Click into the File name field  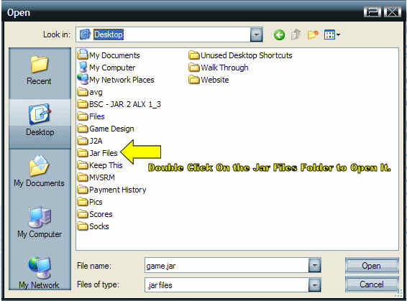point(227,266)
